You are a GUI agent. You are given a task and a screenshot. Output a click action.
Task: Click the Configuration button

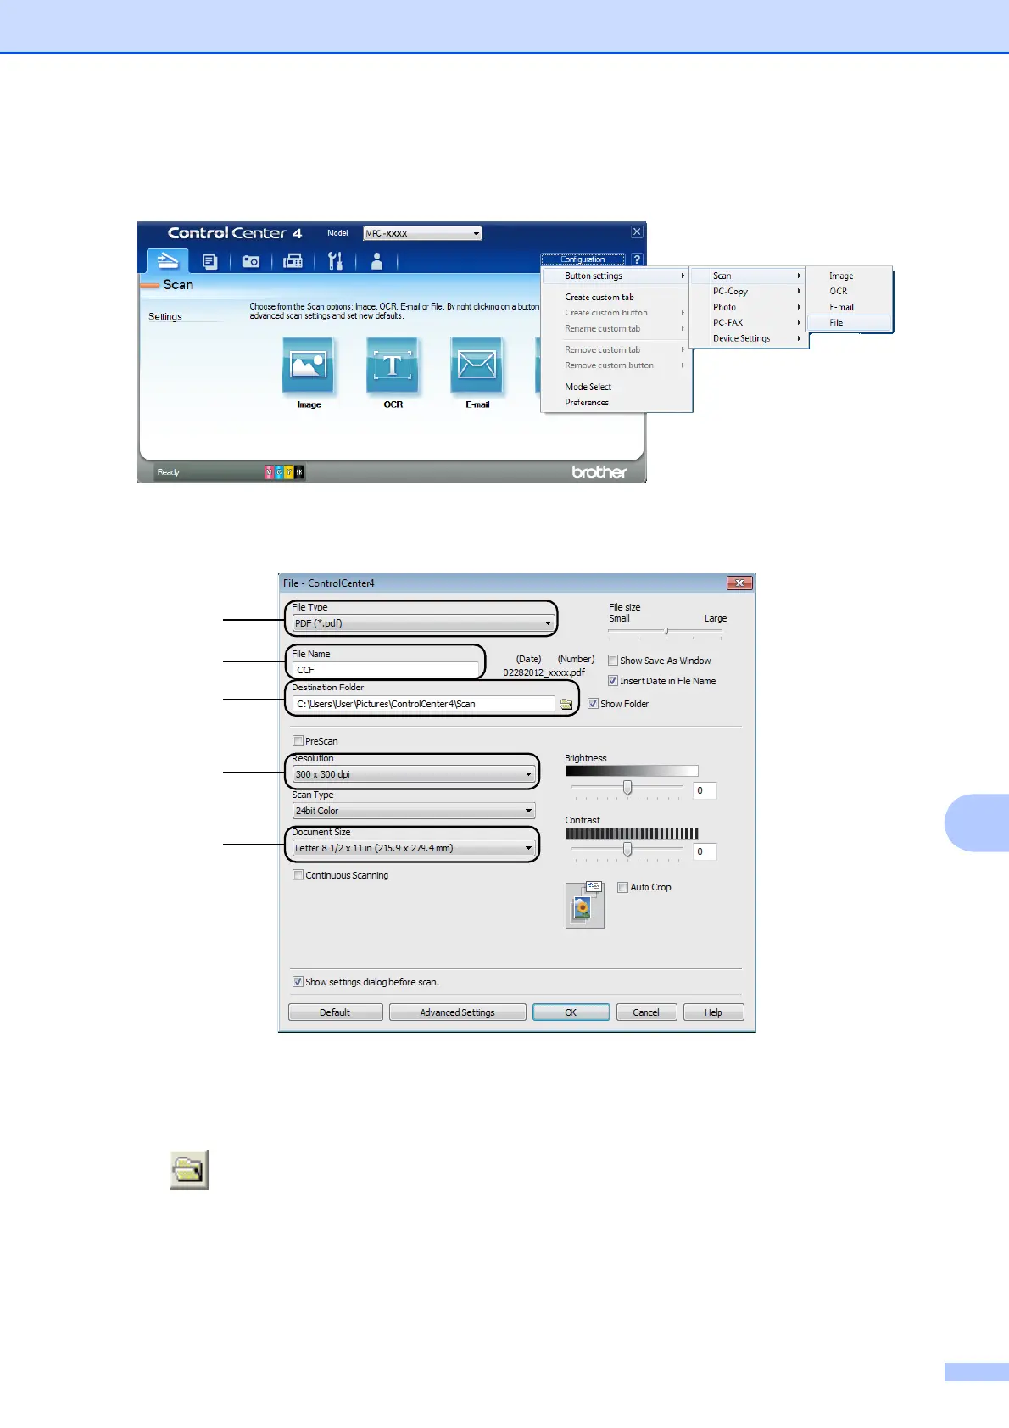pyautogui.click(x=583, y=259)
